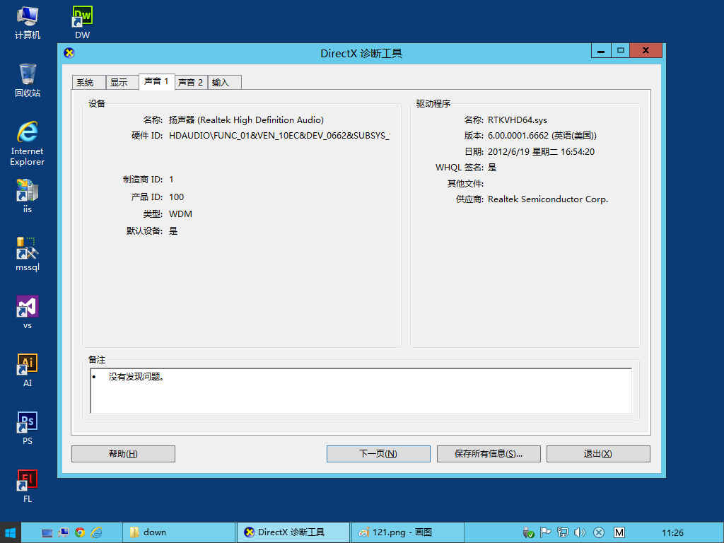The height and width of the screenshot is (543, 724).
Task: Switch to 121.png - 画图 taskbar button
Action: click(408, 533)
